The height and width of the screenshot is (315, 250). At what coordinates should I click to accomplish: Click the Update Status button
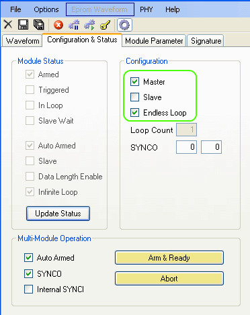coord(58,214)
